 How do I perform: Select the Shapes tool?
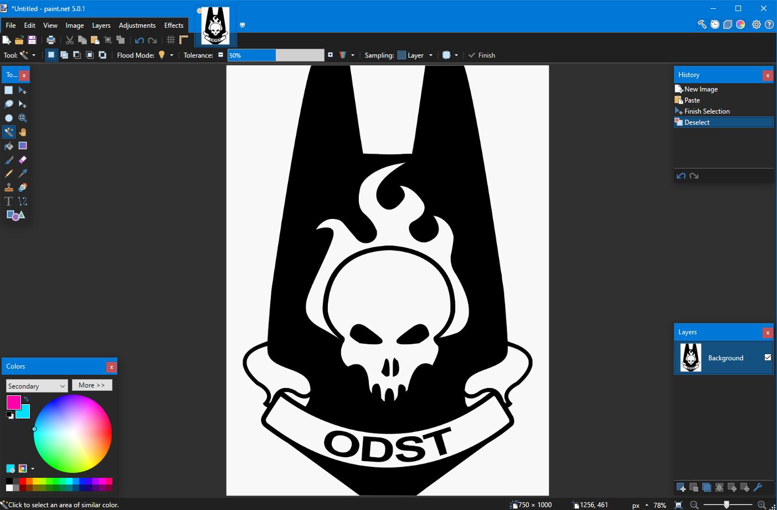16,215
